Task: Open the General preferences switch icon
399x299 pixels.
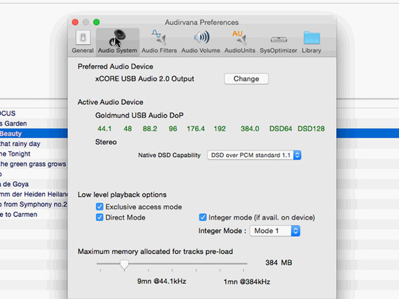Action: tap(83, 38)
